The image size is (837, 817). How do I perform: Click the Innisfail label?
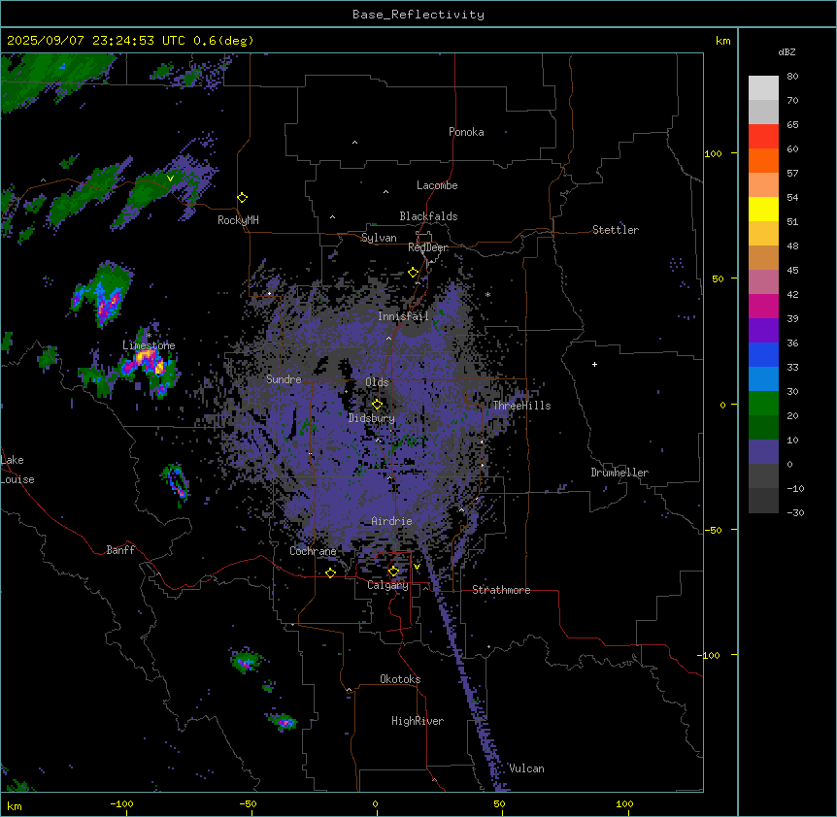click(403, 316)
